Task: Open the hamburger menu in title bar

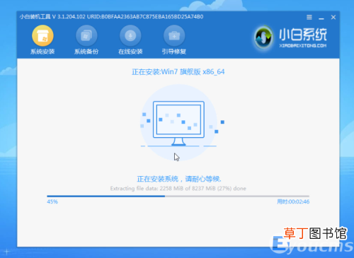Action: coord(309,17)
